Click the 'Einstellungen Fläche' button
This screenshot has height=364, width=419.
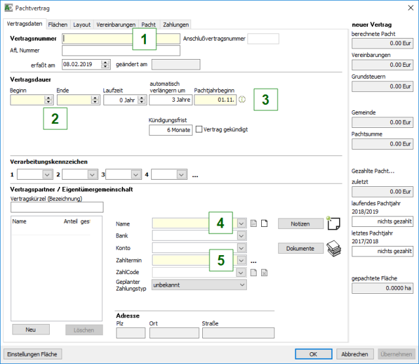[x=33, y=354]
